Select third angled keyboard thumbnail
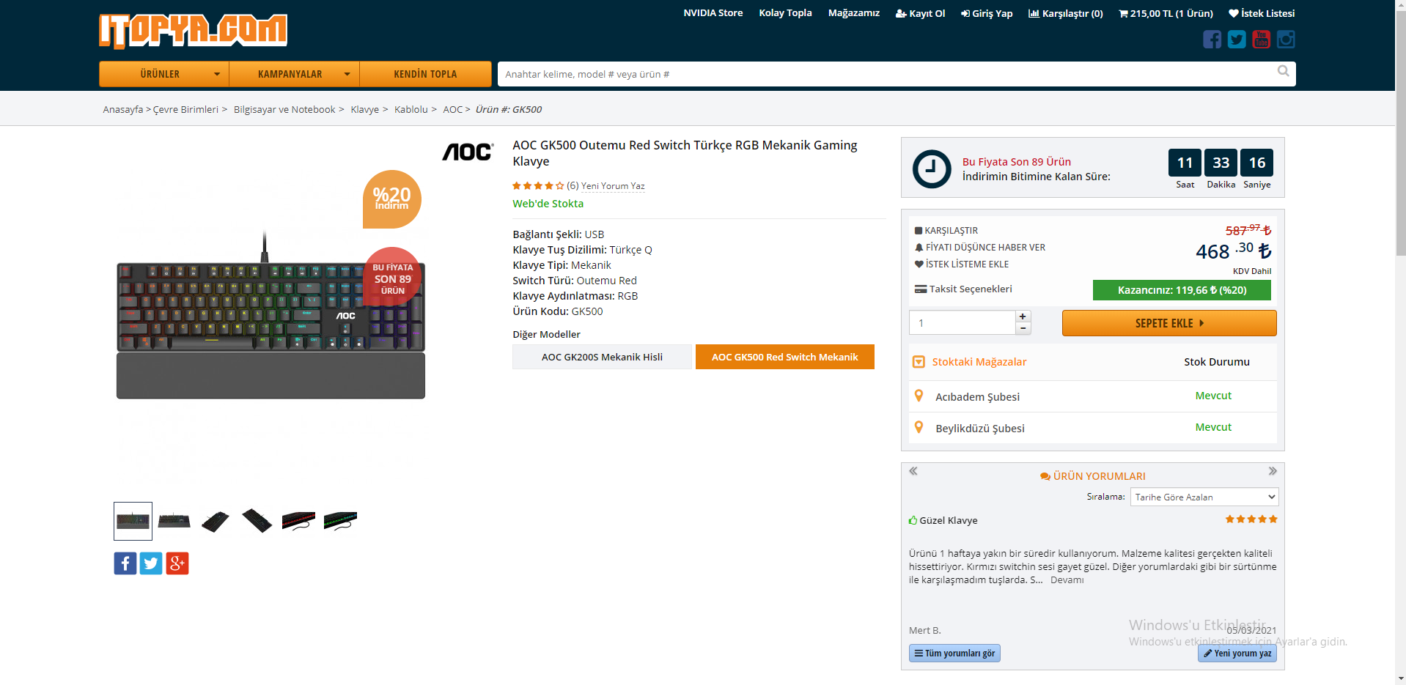The image size is (1406, 685). [x=215, y=521]
